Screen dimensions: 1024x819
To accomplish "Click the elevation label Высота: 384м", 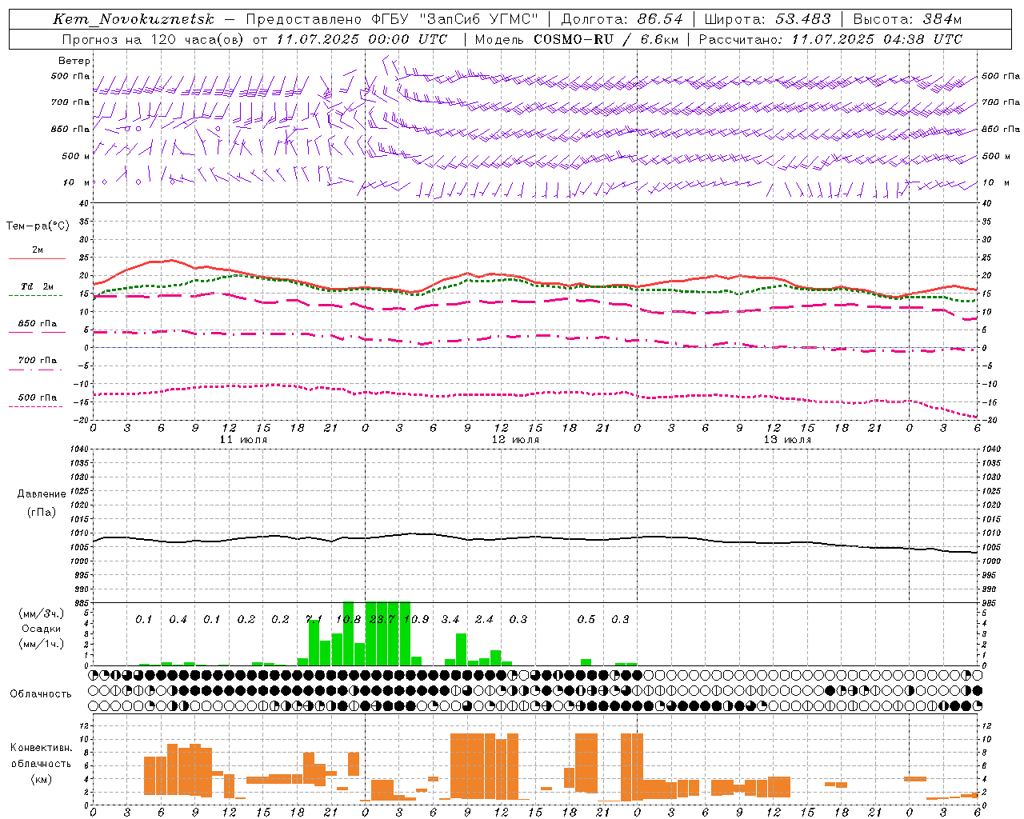I will (x=907, y=19).
